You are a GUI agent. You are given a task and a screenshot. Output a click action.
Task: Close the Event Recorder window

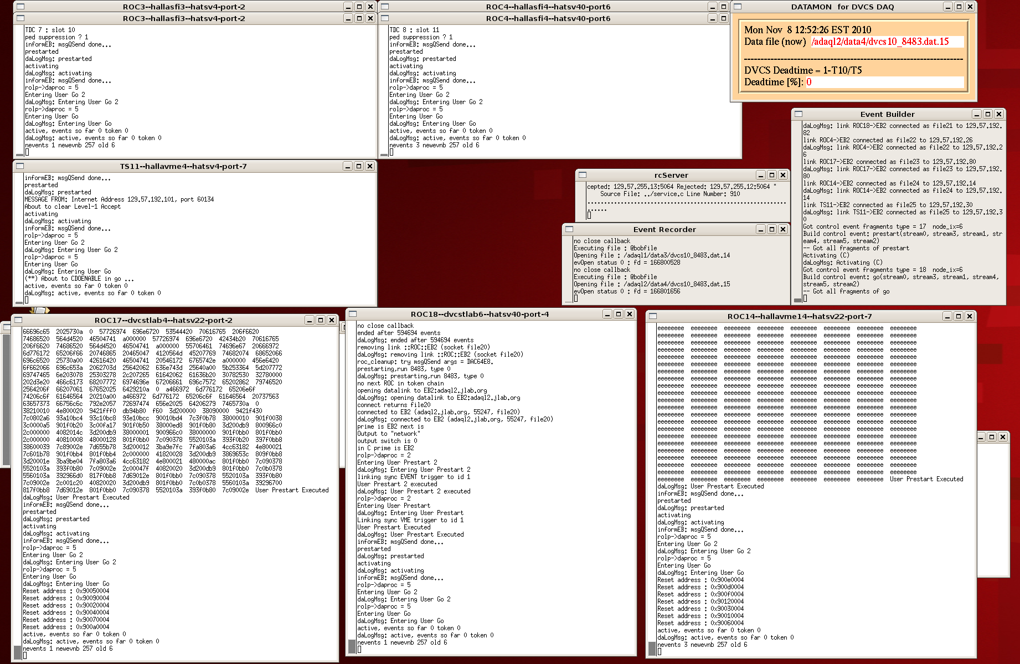pos(783,229)
